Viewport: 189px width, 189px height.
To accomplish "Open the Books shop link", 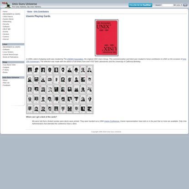I will 5,72.
